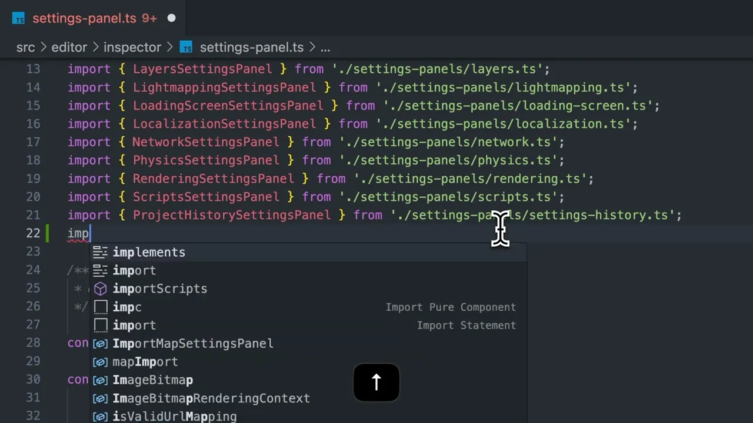This screenshot has width=753, height=423.
Task: Open the inspector breadcrumb segment
Action: point(132,48)
